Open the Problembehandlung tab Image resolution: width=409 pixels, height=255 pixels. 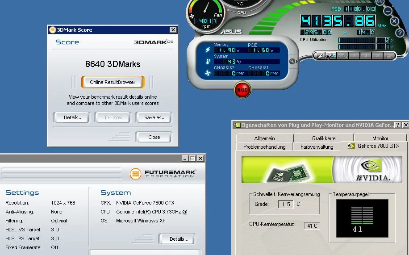pyautogui.click(x=264, y=146)
